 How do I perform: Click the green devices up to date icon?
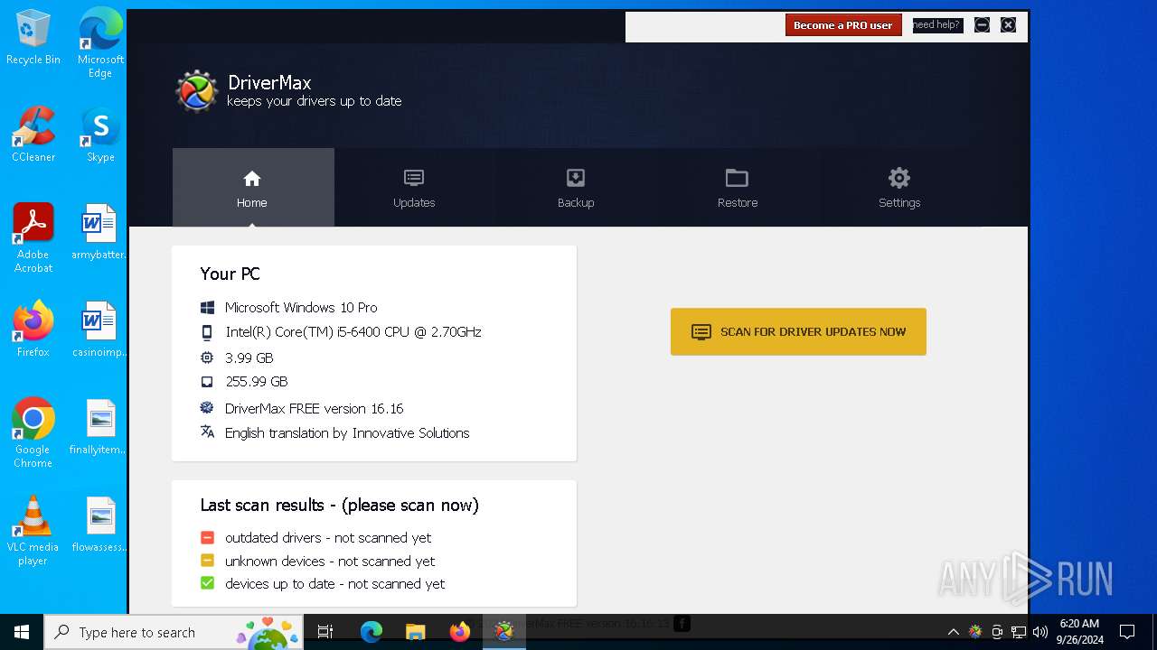(x=207, y=583)
